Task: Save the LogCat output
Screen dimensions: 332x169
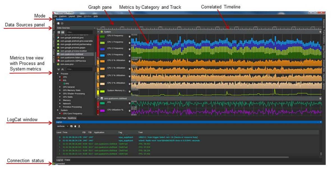Action: pyautogui.click(x=71, y=126)
